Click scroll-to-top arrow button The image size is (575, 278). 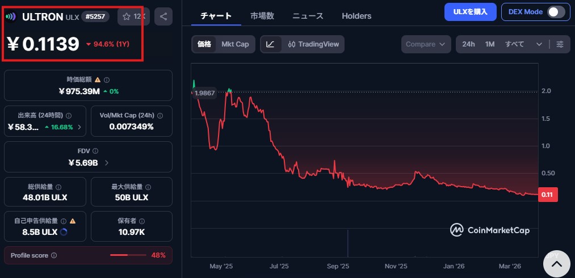tap(557, 264)
